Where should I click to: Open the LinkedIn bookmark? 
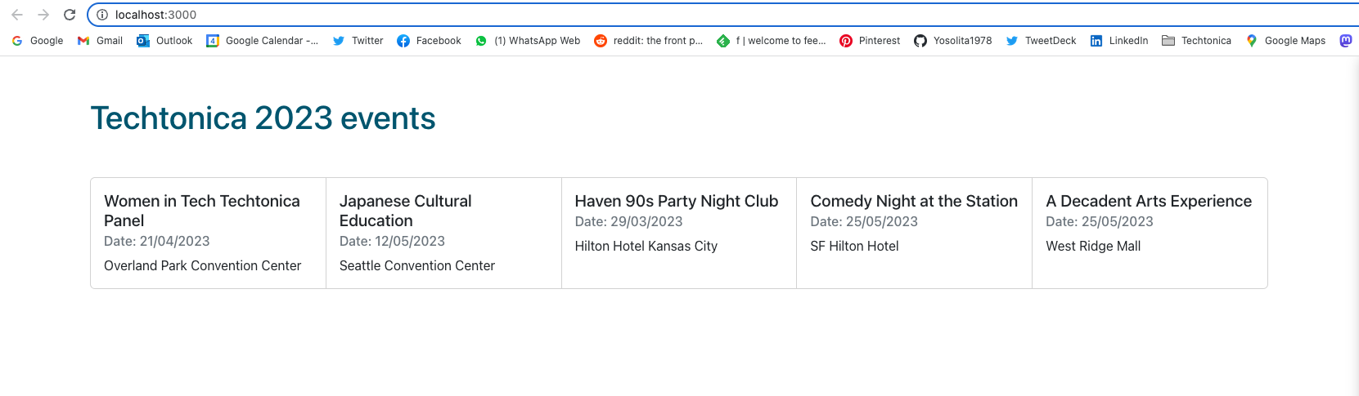1119,41
